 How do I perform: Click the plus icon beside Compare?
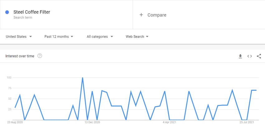click(141, 15)
